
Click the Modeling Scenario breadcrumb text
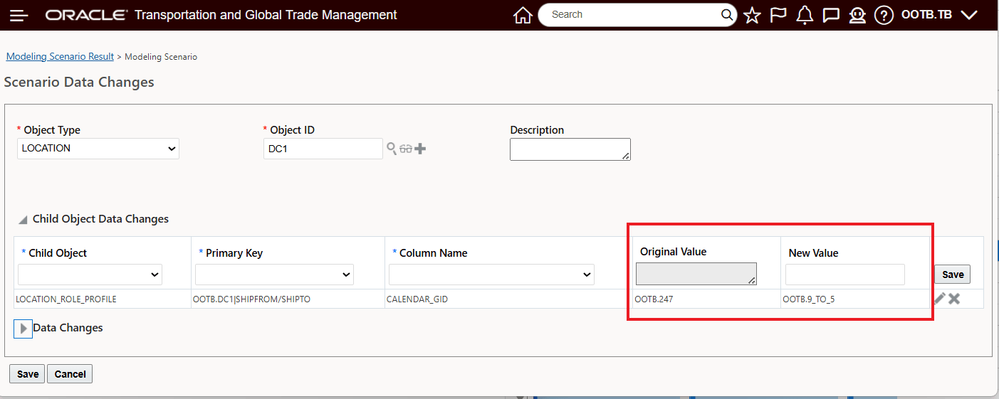click(x=161, y=57)
